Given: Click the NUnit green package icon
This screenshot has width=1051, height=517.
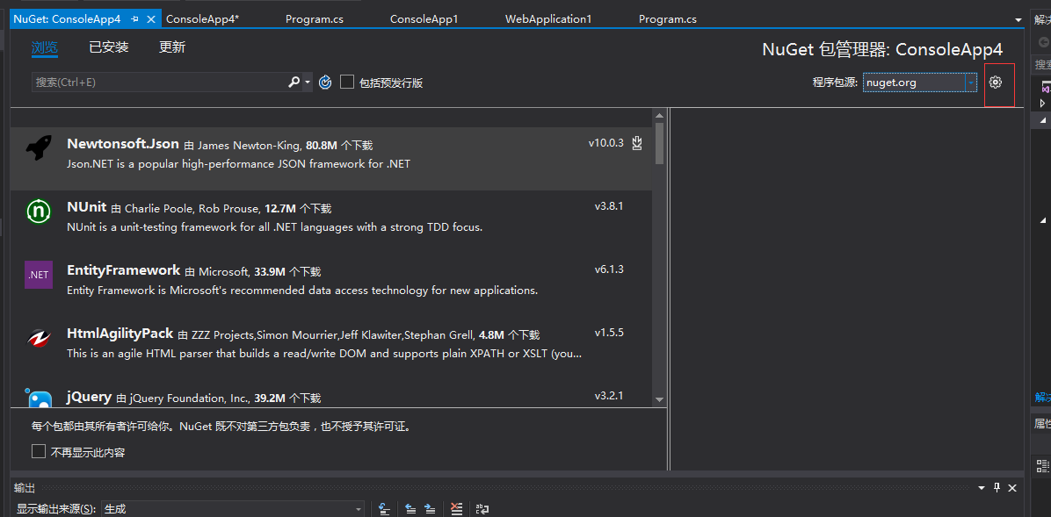Looking at the screenshot, I should point(39,212).
